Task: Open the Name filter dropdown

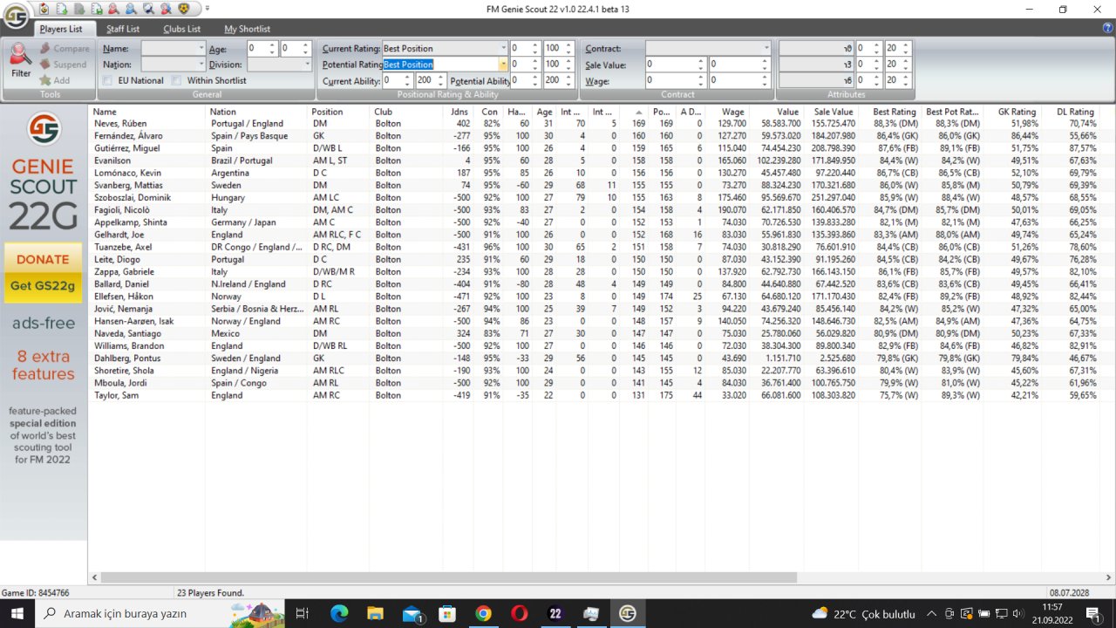Action: click(201, 49)
